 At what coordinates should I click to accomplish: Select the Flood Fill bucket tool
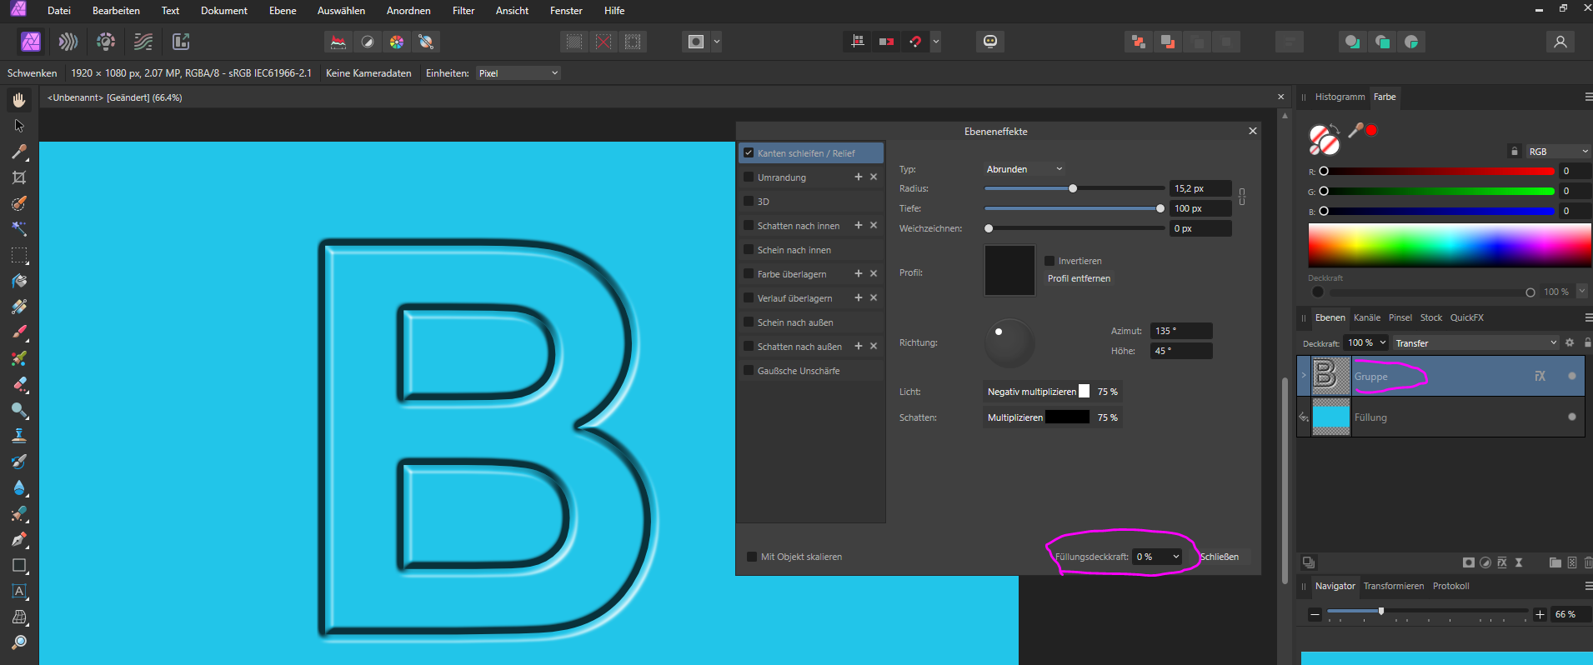point(19,281)
